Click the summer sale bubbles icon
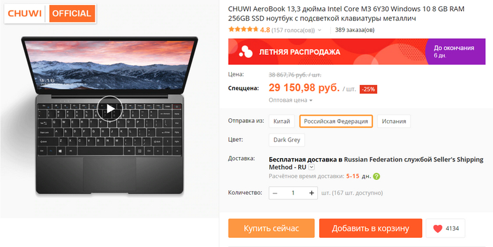The image size is (493, 247). coord(245,52)
